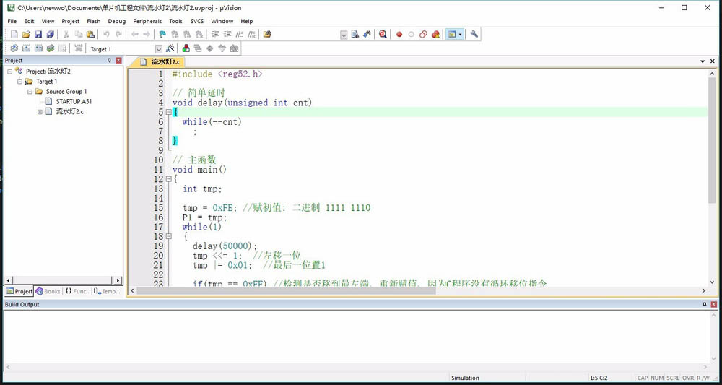
Task: Open the File menu
Action: [12, 21]
